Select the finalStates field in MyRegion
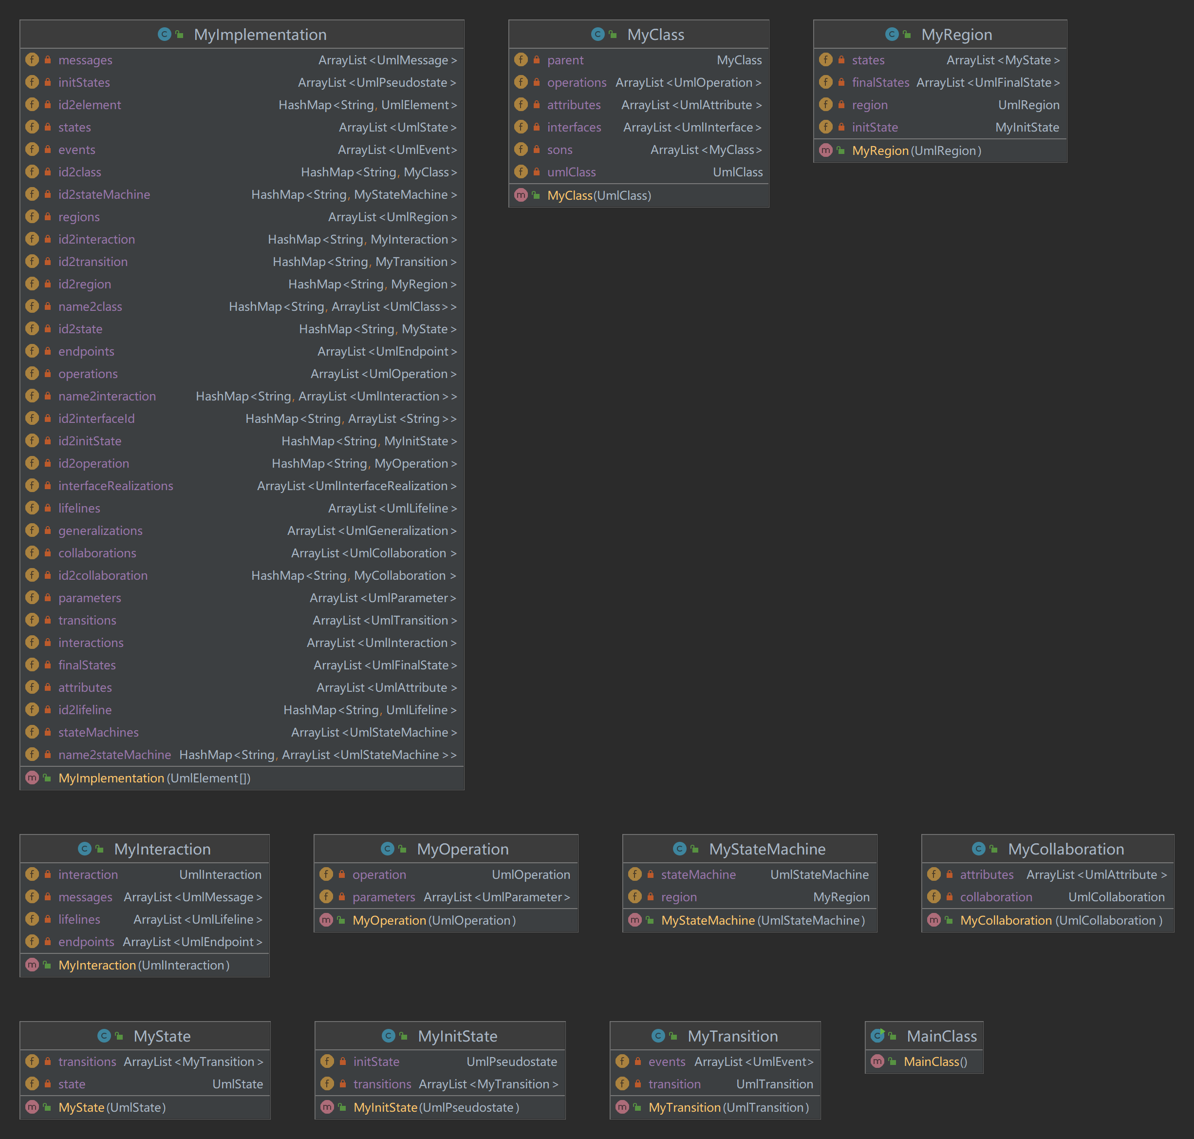This screenshot has height=1139, width=1194. tap(880, 82)
